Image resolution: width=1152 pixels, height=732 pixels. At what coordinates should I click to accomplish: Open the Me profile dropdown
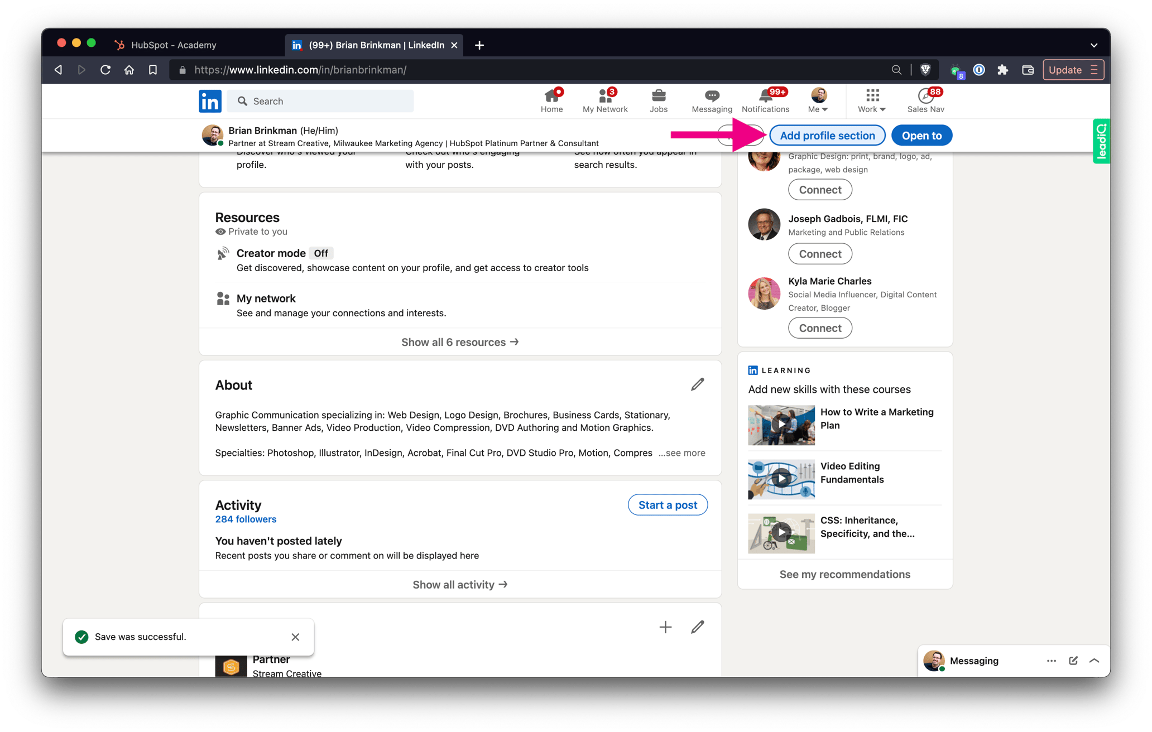tap(817, 100)
